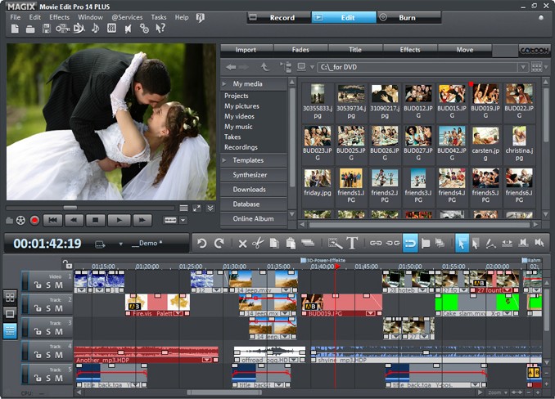Solo track 2 using S button
The height and width of the screenshot is (399, 555).
pos(48,308)
